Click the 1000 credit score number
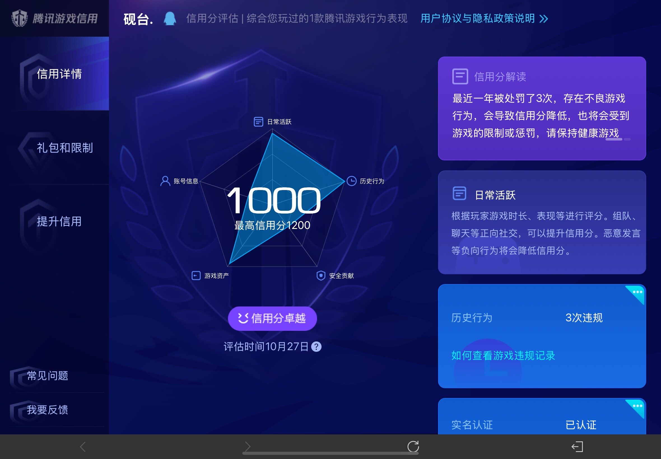 tap(273, 200)
